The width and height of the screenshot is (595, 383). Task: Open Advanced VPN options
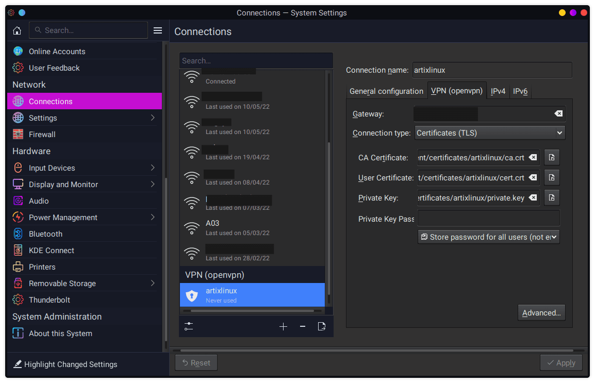[x=541, y=313]
